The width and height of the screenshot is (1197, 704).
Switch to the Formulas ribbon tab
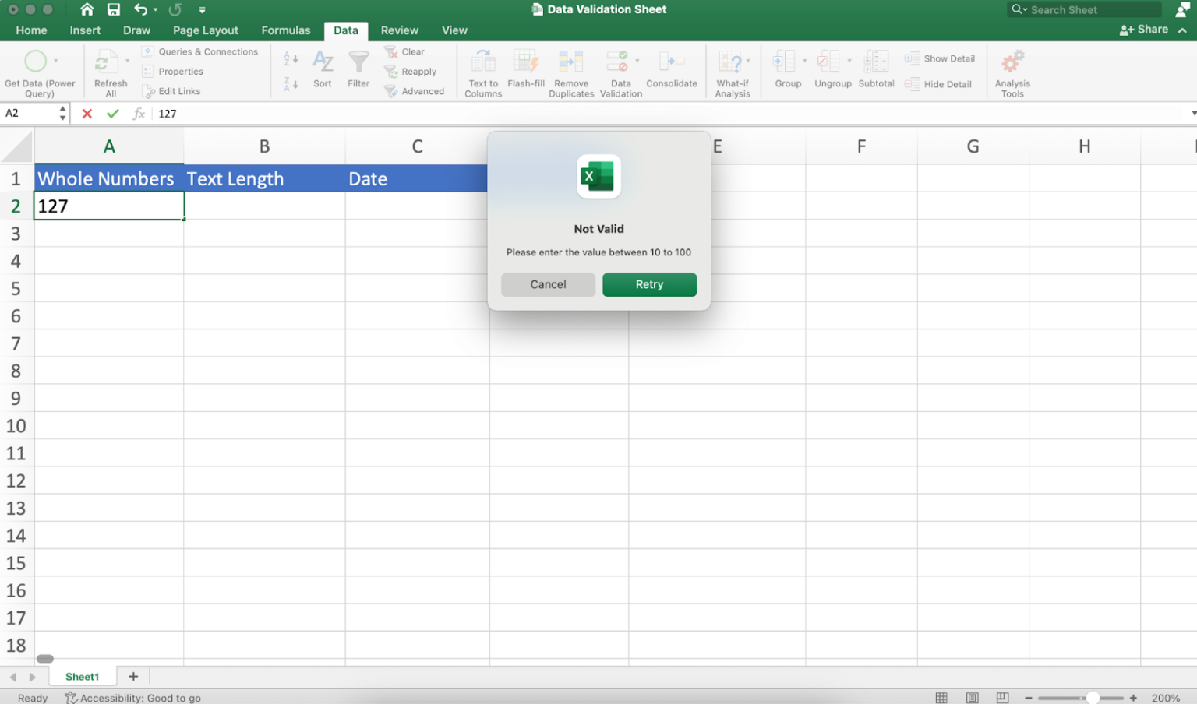point(285,30)
